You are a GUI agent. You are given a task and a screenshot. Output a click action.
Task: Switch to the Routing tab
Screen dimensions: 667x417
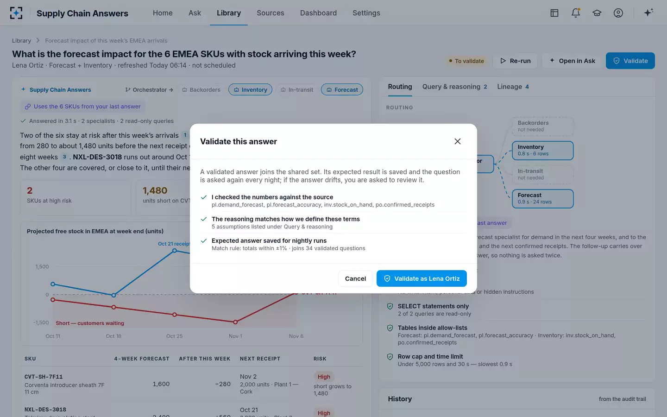(400, 87)
